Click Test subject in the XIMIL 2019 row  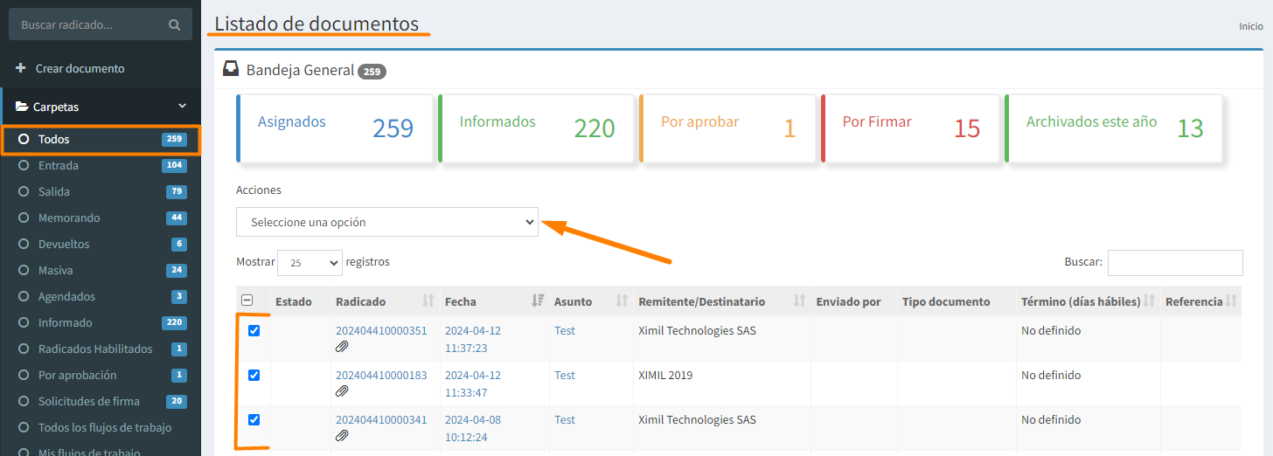[565, 375]
